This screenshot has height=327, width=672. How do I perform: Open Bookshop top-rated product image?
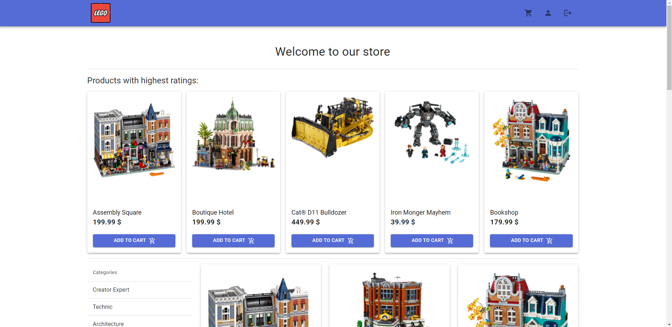pos(531,140)
